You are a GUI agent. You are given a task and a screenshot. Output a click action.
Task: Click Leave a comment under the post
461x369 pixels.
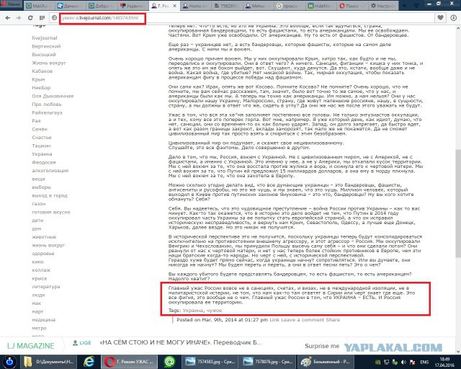coord(303,319)
